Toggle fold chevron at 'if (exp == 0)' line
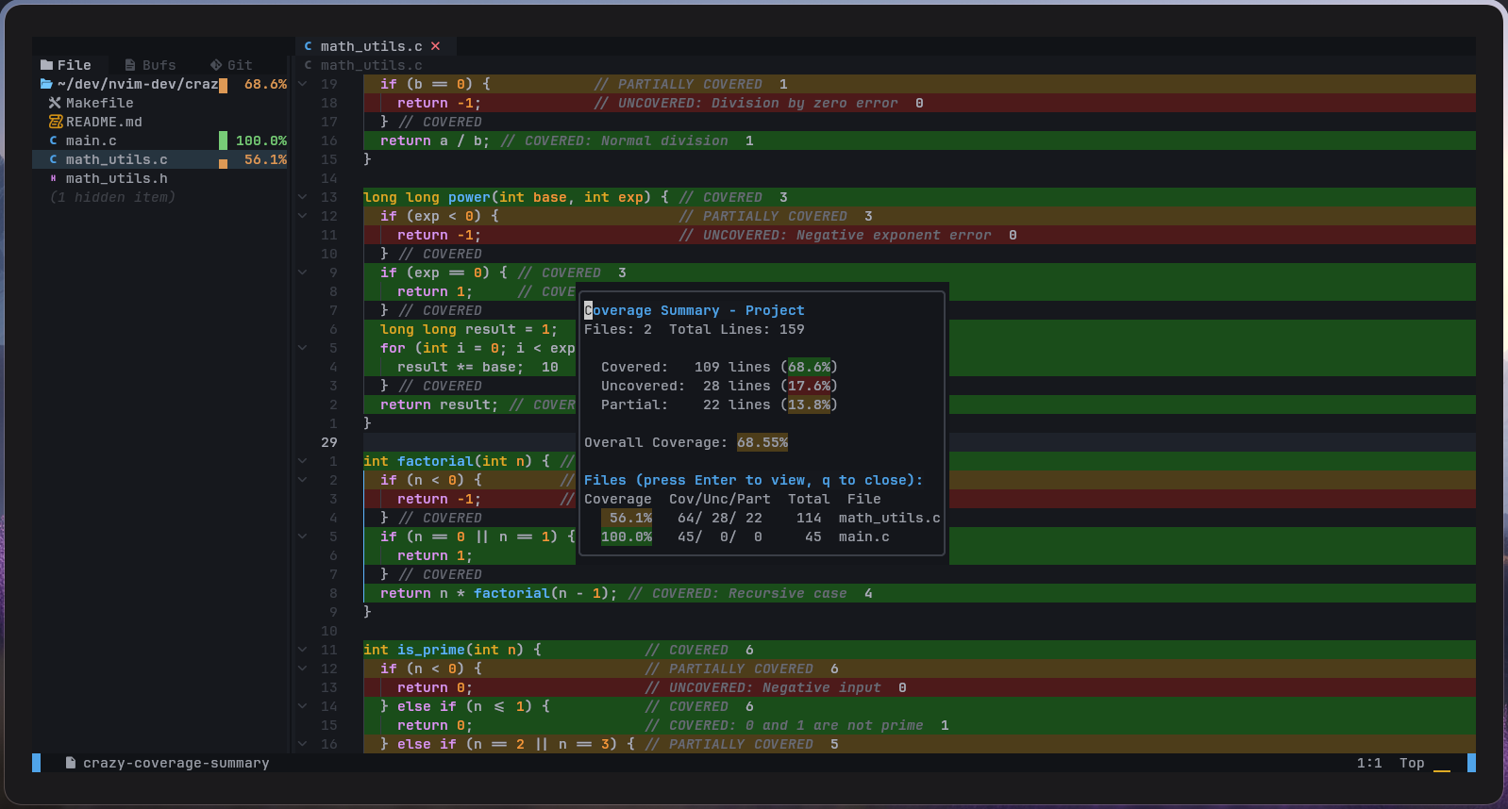Viewport: 1508px width, 809px height. [302, 272]
